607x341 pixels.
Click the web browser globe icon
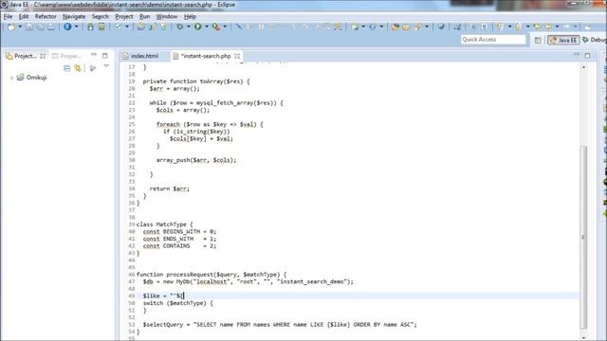(x=441, y=27)
